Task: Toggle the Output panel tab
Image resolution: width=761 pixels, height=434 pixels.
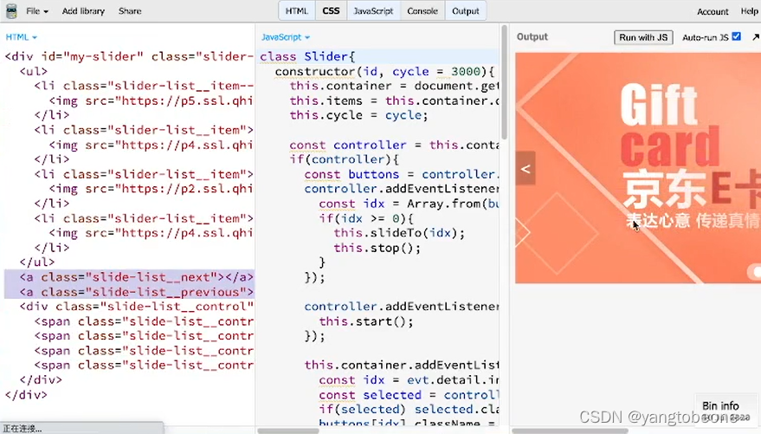Action: point(466,10)
